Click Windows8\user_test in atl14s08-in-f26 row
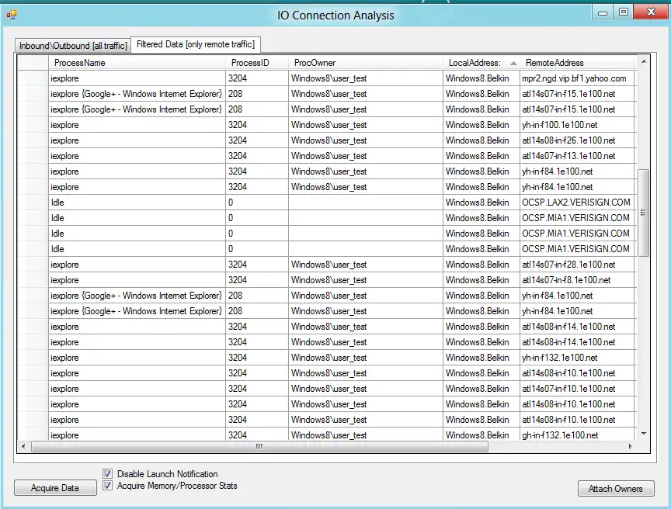Viewport: 671px width, 509px height. pyautogui.click(x=366, y=140)
